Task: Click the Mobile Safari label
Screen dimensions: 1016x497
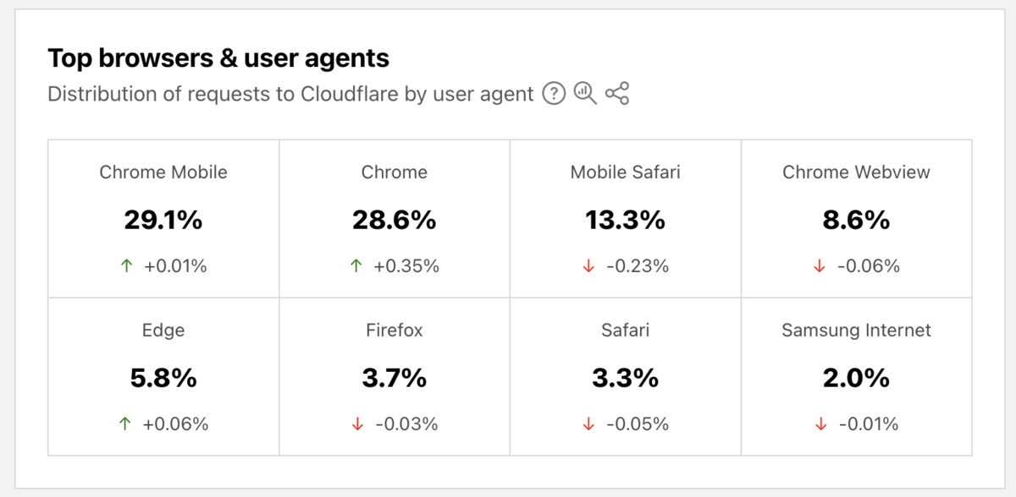Action: pos(626,172)
